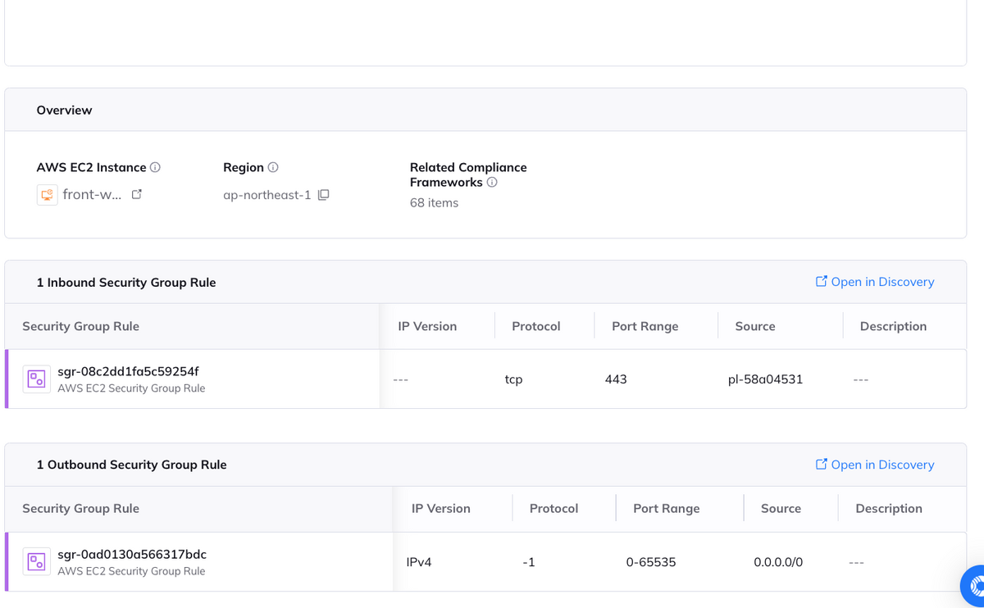Click the inbound Protocol column header
Image resolution: width=984 pixels, height=608 pixels.
[535, 326]
